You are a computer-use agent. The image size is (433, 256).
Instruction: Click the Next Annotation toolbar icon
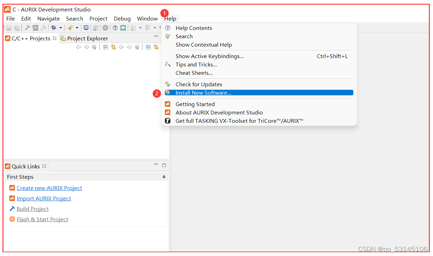133,28
